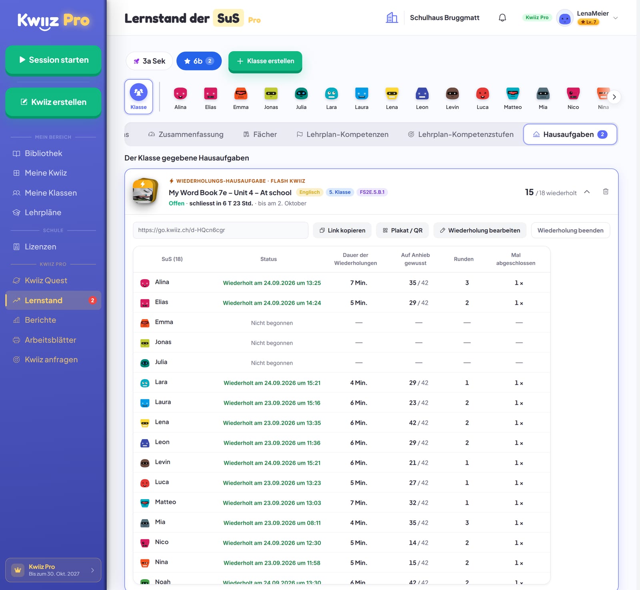Open Lehrplan-Kompetenzen tab
Viewport: 640px width, 590px height.
[342, 134]
